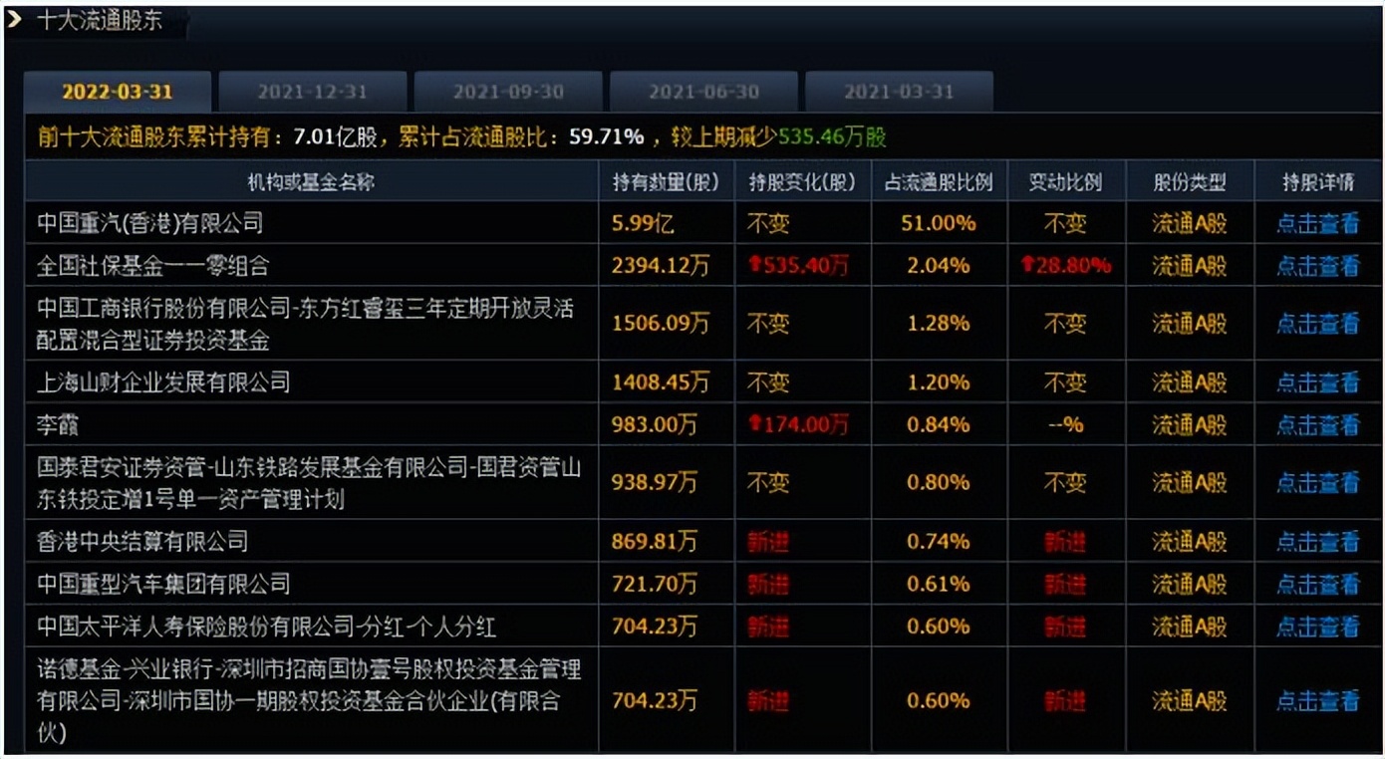1385x759 pixels.
Task: Click 新进 under 变动比例 for 中国重型汽车集团有限公司
Action: pos(1065,584)
